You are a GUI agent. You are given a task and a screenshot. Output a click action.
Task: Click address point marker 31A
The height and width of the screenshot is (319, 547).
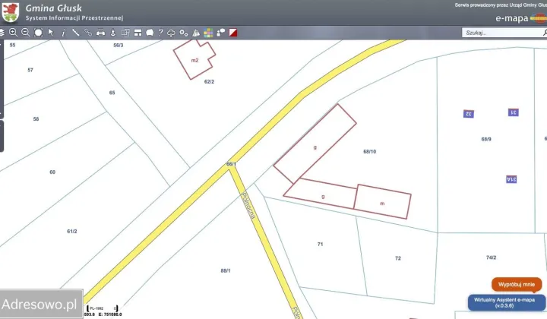coord(511,179)
